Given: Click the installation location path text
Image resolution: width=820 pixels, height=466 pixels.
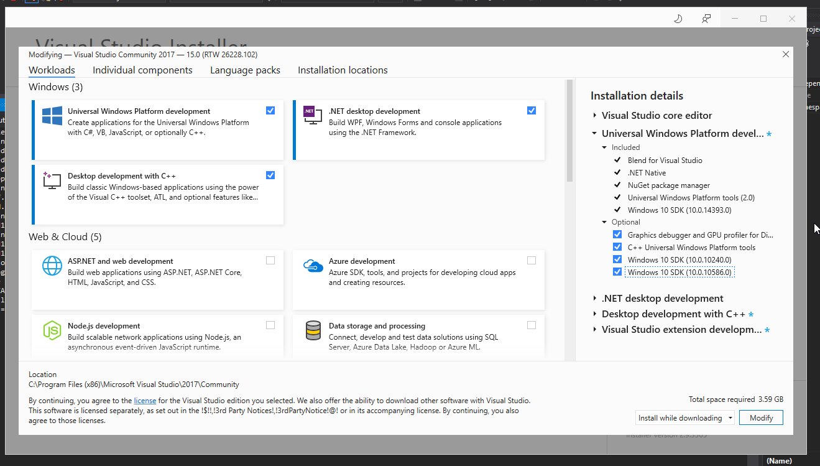Looking at the screenshot, I should (x=134, y=384).
